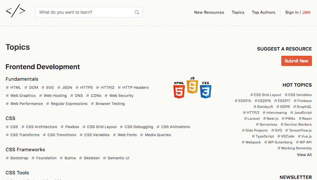Open the Semantic UI framework tag
The height and width of the screenshot is (180, 317).
coord(116,158)
